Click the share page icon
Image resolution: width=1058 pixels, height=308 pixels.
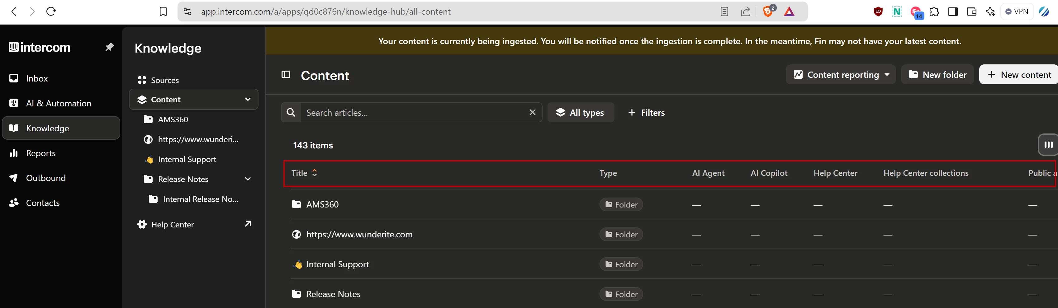(x=745, y=12)
